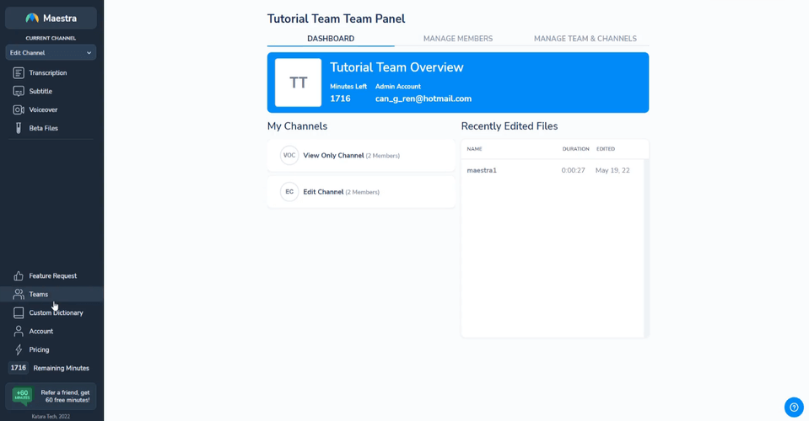The image size is (809, 421).
Task: Open the Beta Files test-tube icon
Action: pyautogui.click(x=19, y=128)
